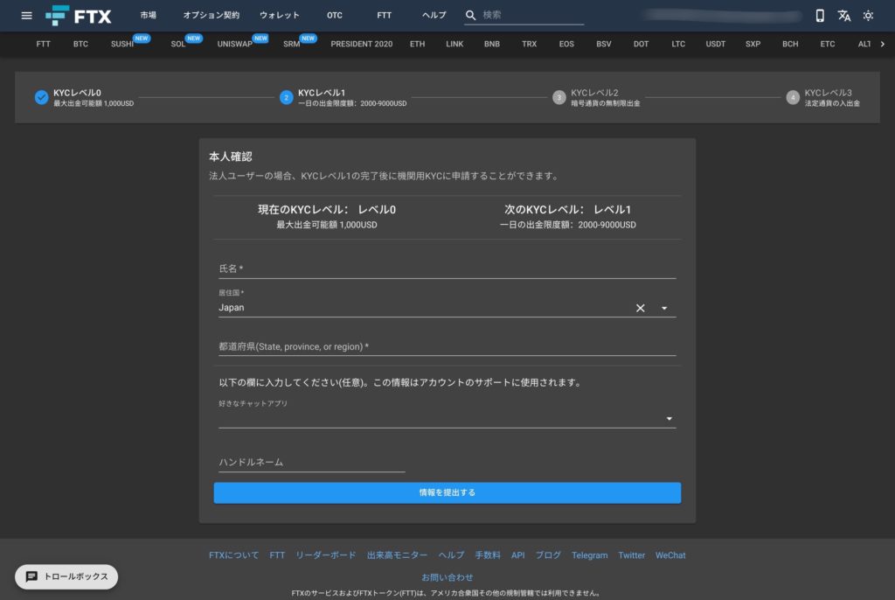Open the 手数料 fees footer link

(x=488, y=555)
